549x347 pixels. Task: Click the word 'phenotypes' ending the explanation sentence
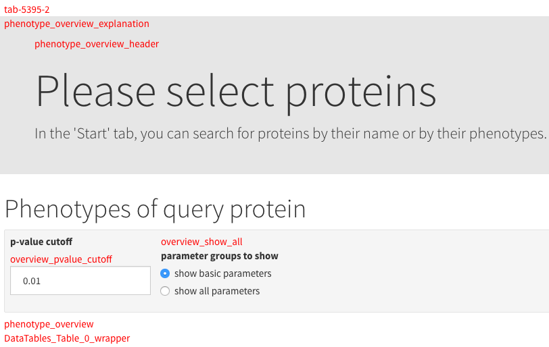click(x=506, y=133)
